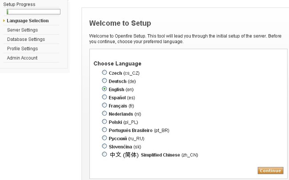Select Français (fr) radio button
This screenshot has height=180, width=289.
104,105
